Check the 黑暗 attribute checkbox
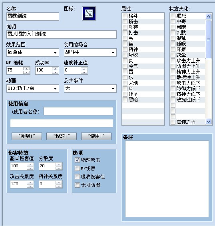This screenshot has width=215, height=226. 125,100
